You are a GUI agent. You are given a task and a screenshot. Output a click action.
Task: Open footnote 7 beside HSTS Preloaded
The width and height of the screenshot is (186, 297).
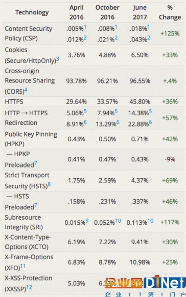tap(36, 205)
